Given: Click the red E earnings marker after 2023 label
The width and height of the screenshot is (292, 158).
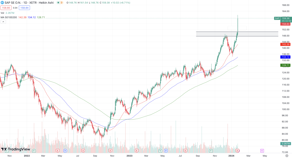Looking at the screenshot, I should [137, 151].
